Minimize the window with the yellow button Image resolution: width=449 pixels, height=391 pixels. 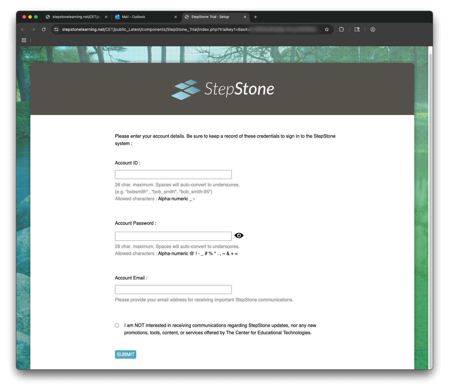point(30,17)
